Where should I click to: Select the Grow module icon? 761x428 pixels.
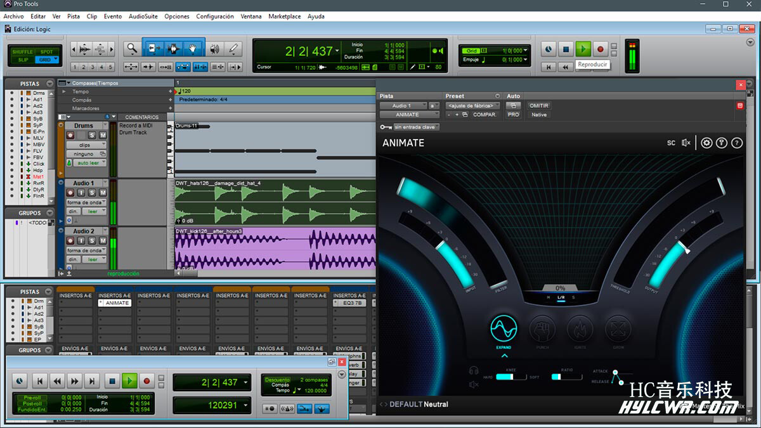(x=618, y=329)
